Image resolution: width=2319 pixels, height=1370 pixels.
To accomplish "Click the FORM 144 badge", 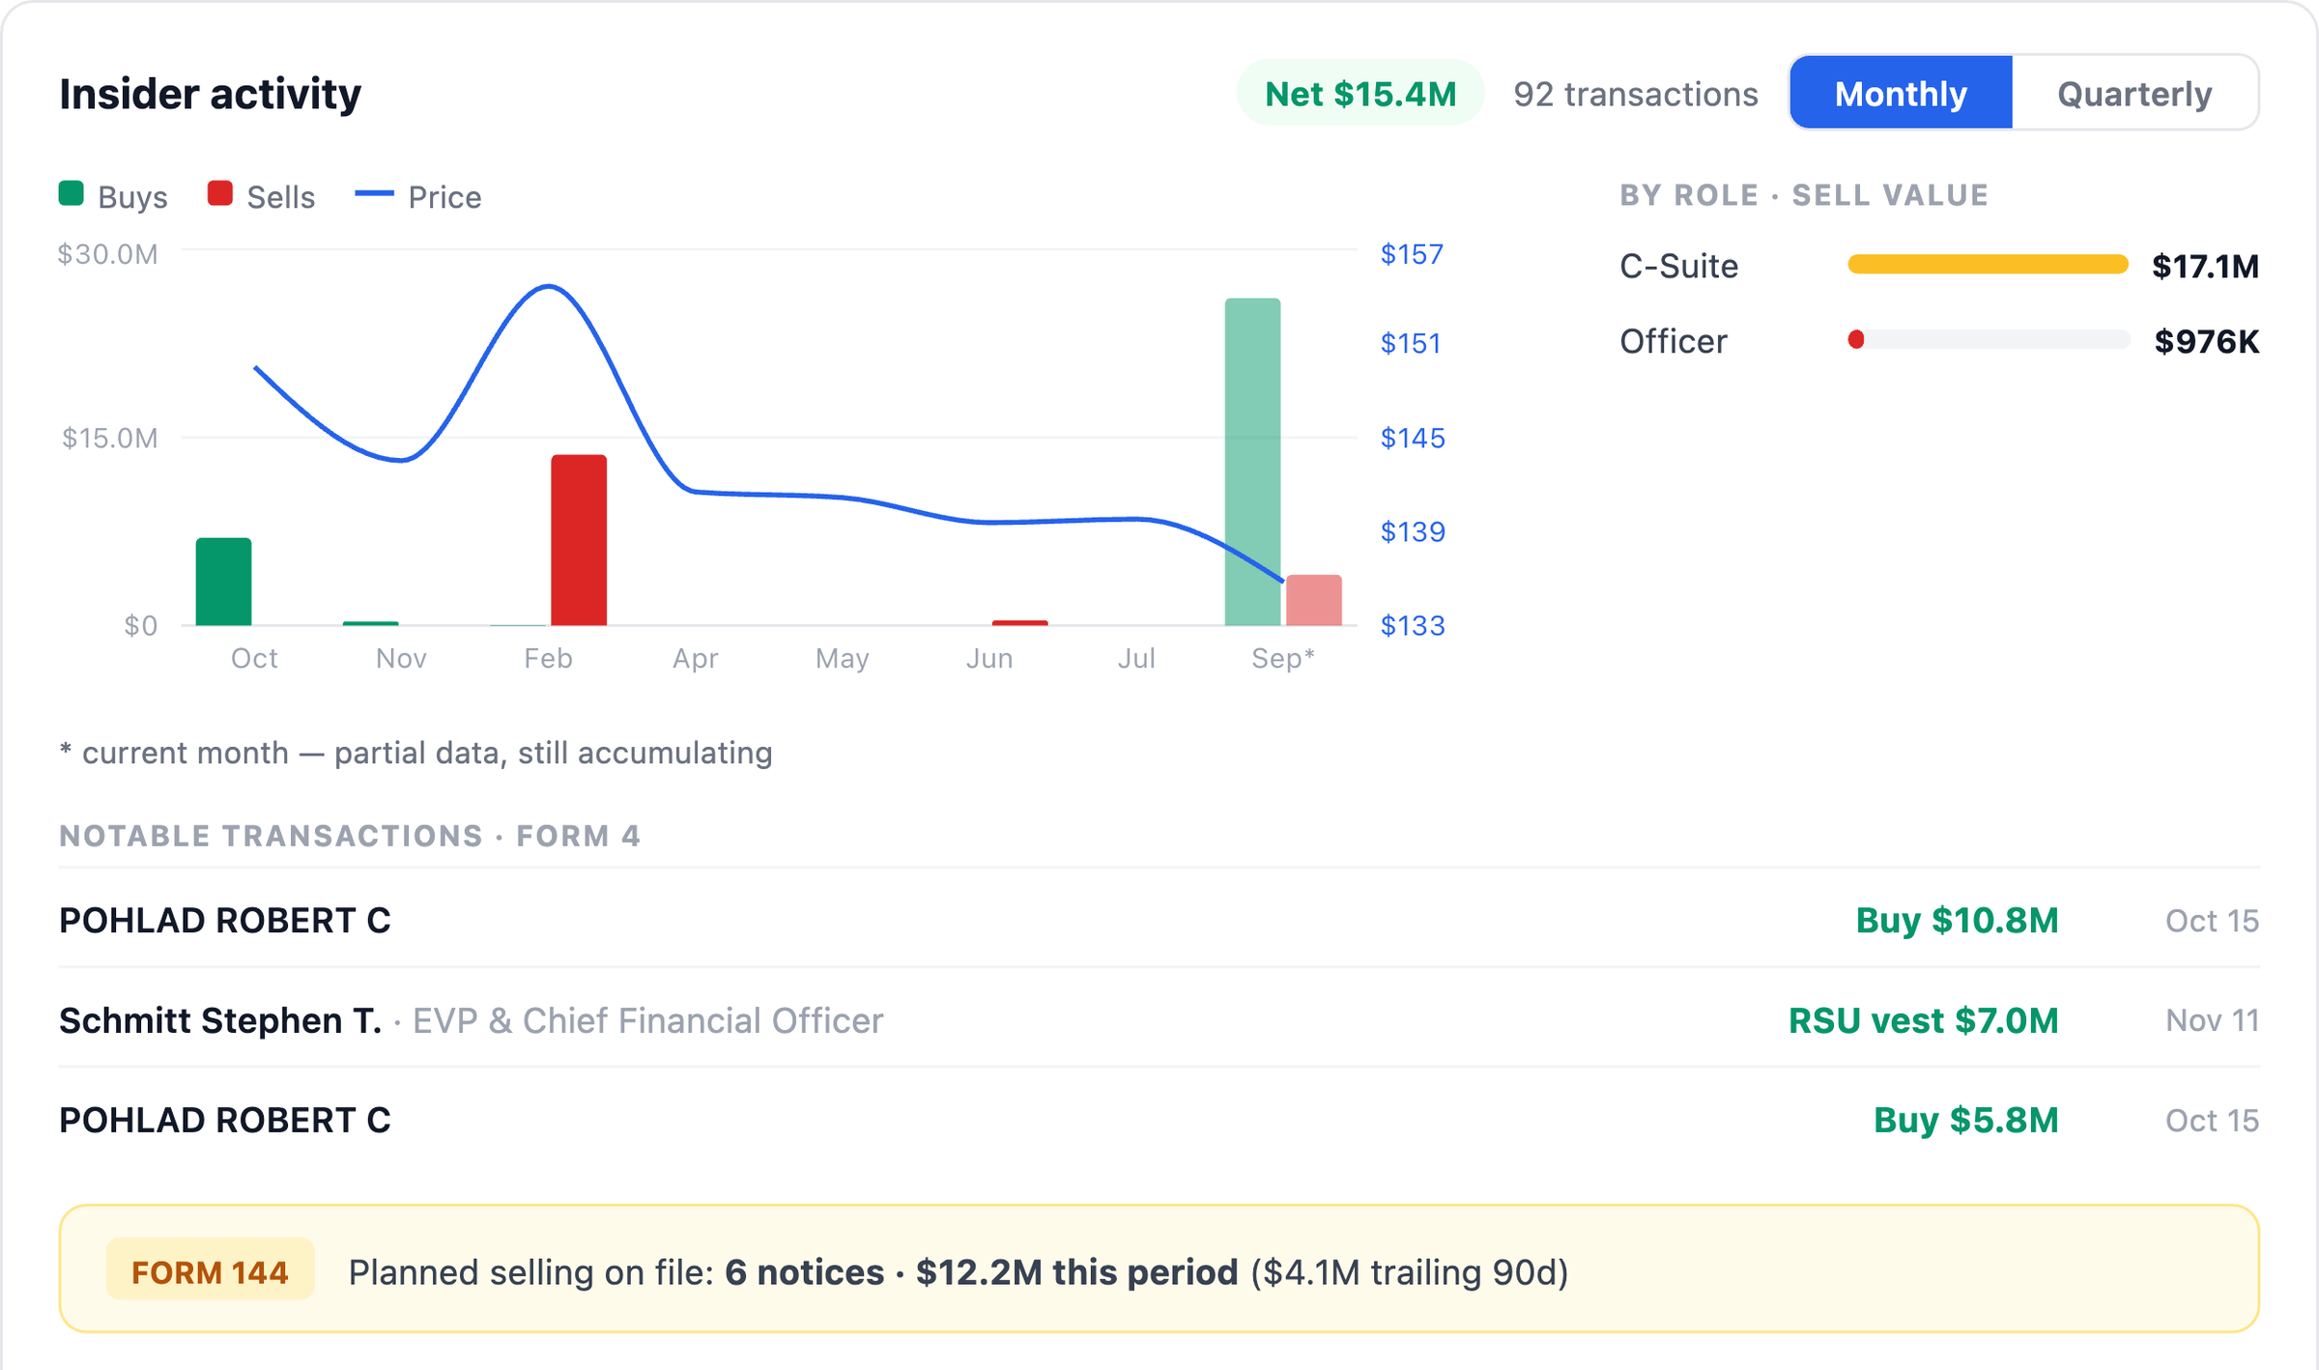I will tap(210, 1271).
